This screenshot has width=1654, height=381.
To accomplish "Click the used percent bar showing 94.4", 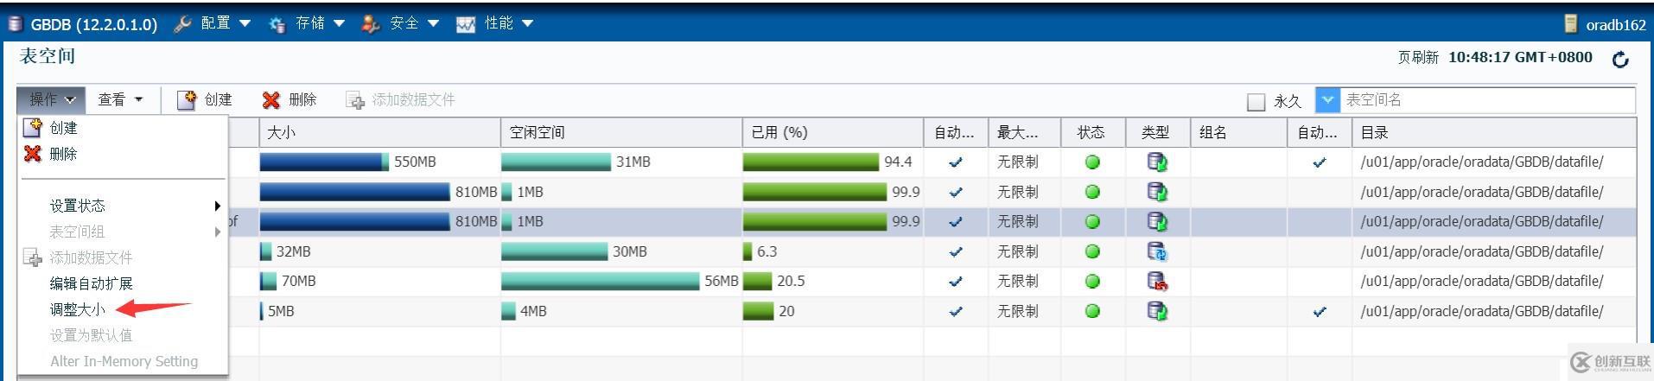I will click(x=811, y=162).
